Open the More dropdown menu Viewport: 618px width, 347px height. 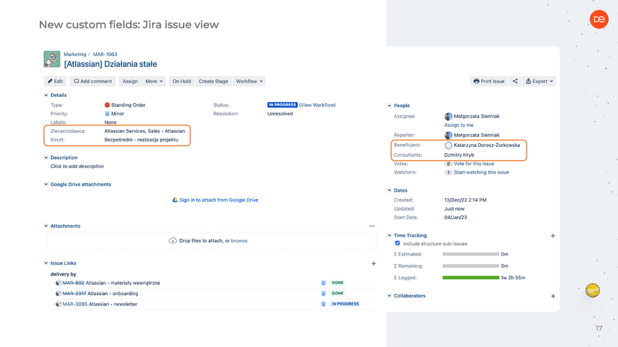coord(154,81)
